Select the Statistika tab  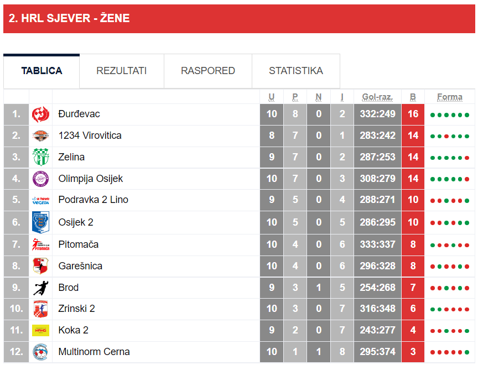(x=296, y=71)
